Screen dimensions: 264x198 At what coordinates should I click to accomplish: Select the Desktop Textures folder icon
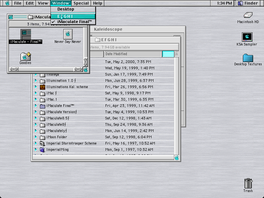[248, 58]
